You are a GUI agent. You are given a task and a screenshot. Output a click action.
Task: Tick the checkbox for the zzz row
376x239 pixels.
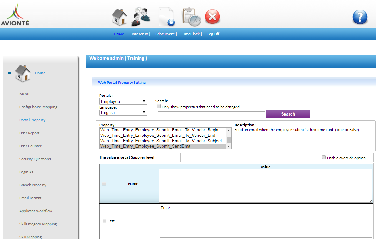pos(104,221)
